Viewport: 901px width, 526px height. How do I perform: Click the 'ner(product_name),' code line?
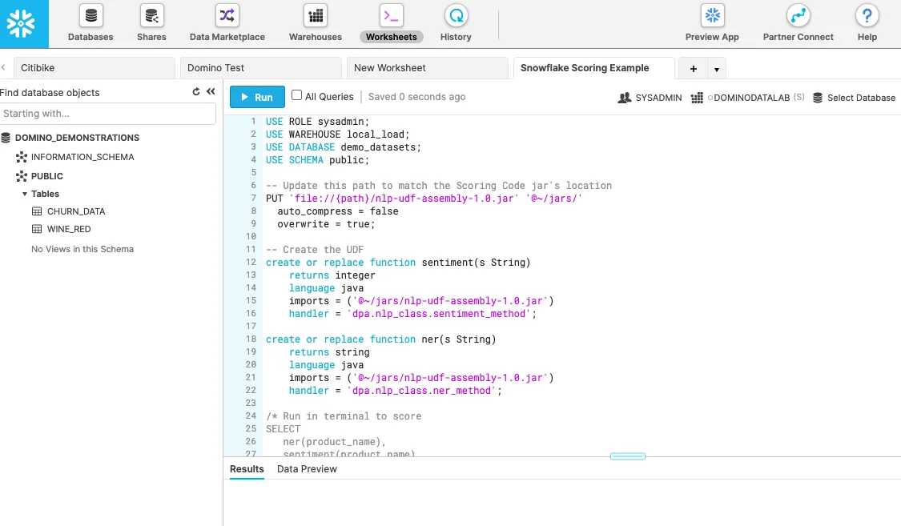pyautogui.click(x=335, y=442)
